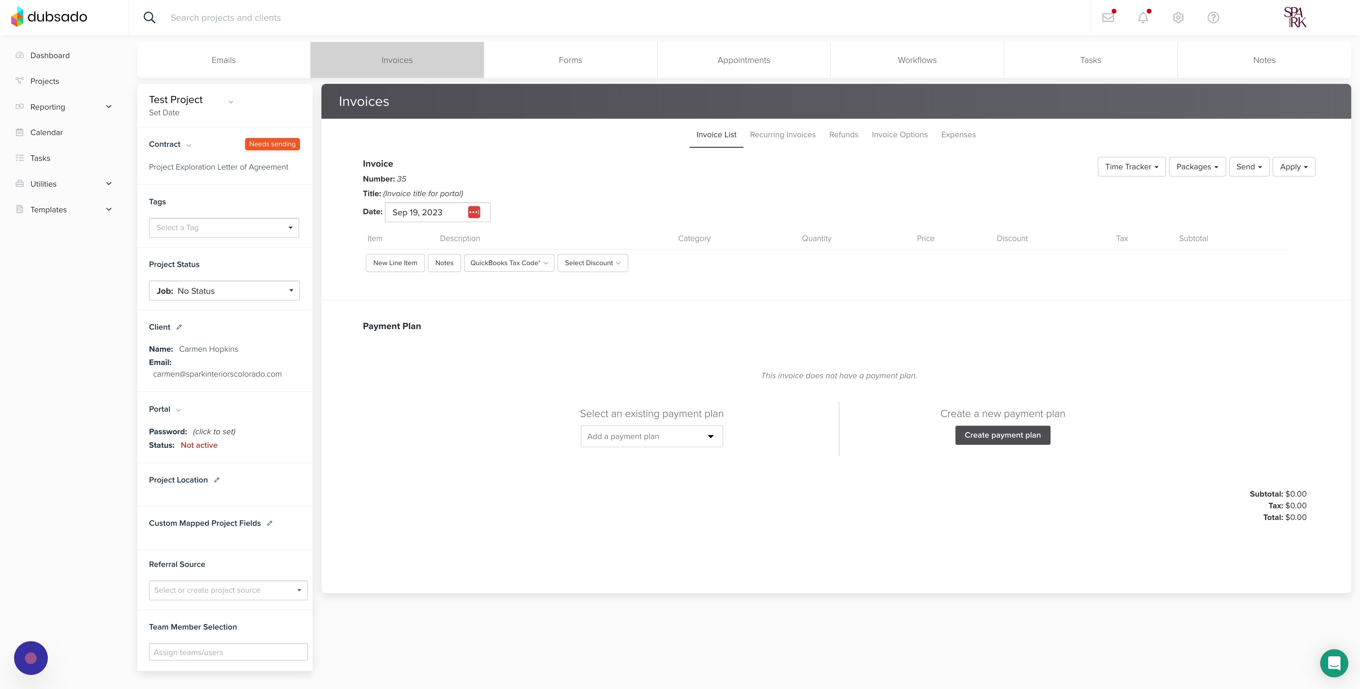Switch to the Workflows tab
Image resolution: width=1360 pixels, height=689 pixels.
tap(916, 60)
